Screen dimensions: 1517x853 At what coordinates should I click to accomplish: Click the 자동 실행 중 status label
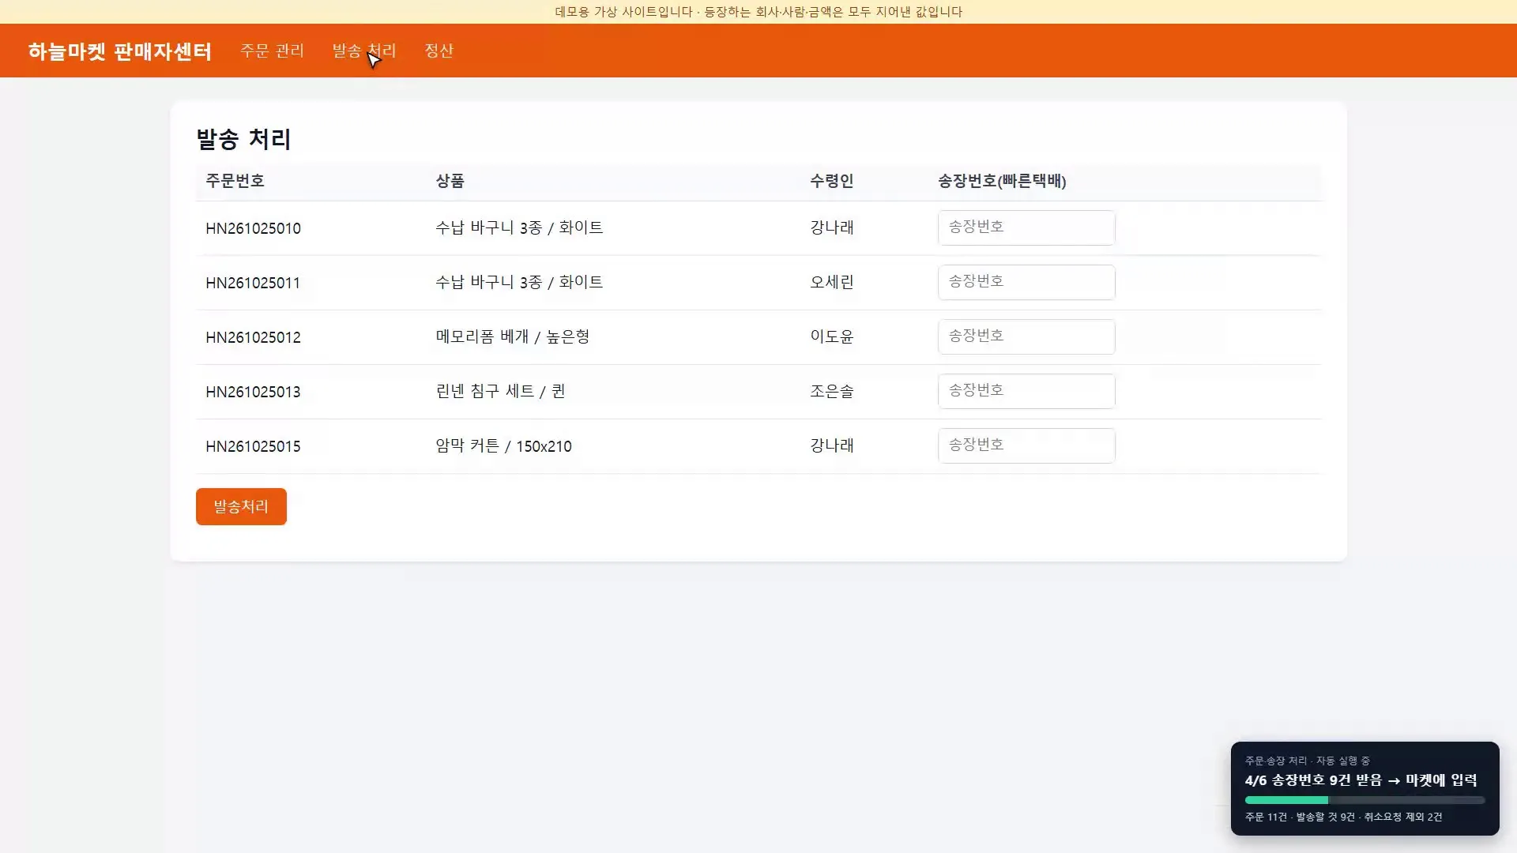click(x=1342, y=761)
